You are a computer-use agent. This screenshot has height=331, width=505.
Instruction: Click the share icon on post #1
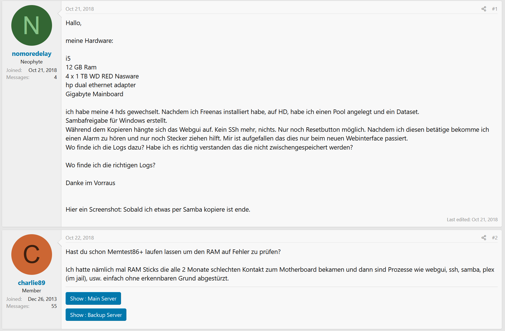[484, 9]
